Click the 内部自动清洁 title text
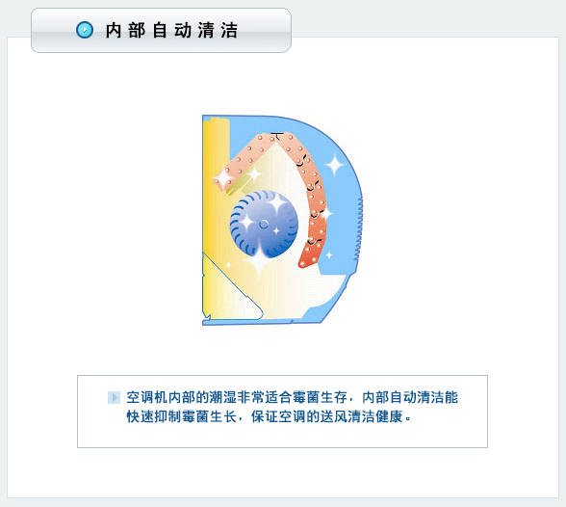The height and width of the screenshot is (507, 566). [171, 30]
